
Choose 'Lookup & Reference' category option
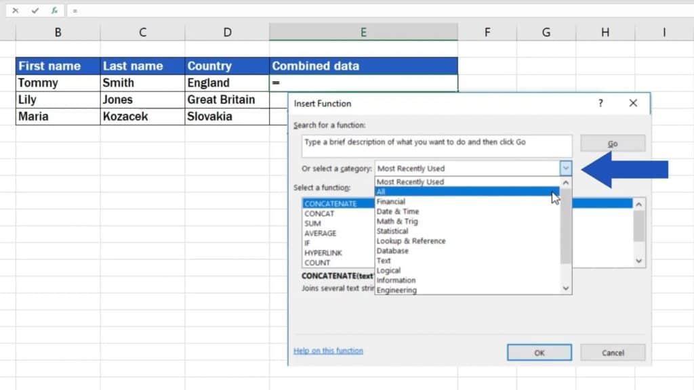click(x=467, y=241)
